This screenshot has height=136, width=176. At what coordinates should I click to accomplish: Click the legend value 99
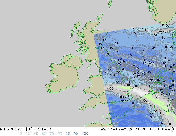(76, 134)
